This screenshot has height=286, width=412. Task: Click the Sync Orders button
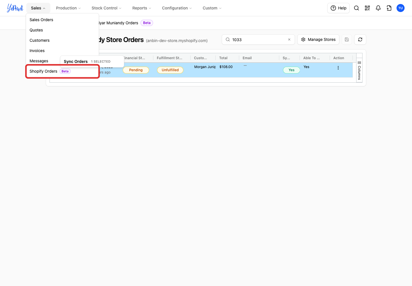click(76, 61)
